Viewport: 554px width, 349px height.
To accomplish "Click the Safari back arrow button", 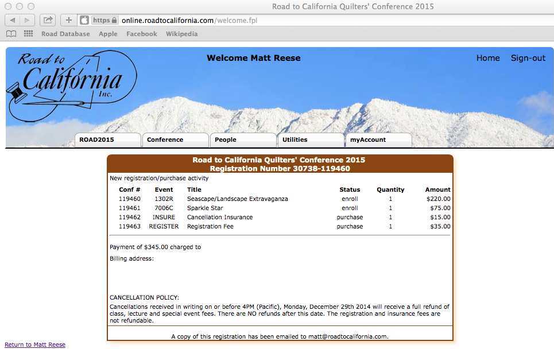I will coord(13,20).
